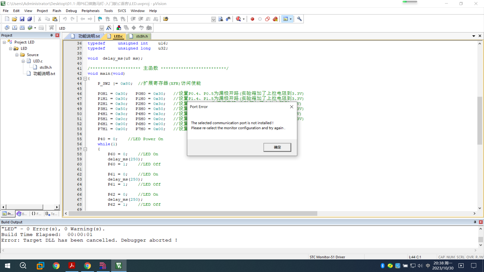This screenshot has height=272, width=484.
Task: Confirm the Port Error dialog with 确定
Action: (x=277, y=147)
